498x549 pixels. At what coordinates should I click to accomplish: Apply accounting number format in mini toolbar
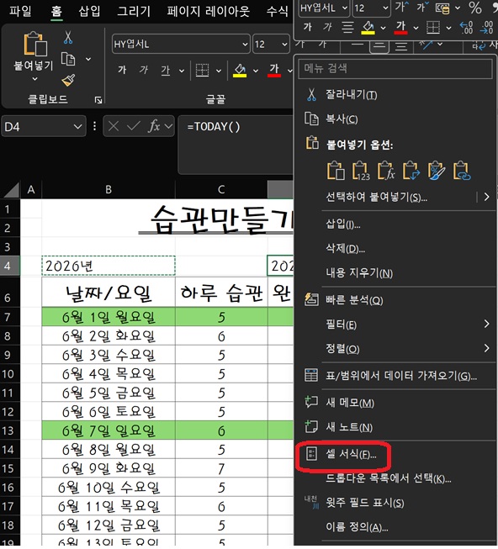tap(442, 8)
